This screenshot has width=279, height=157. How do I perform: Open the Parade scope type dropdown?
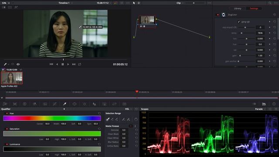[x=260, y=109]
